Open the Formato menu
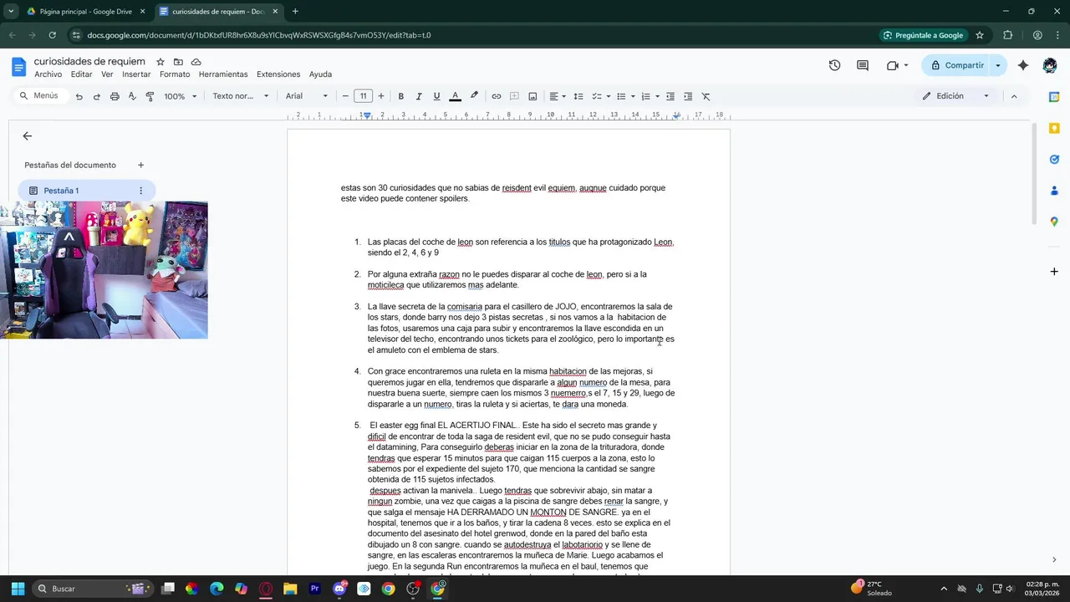Screen dimensions: 1070x602 tap(175, 74)
